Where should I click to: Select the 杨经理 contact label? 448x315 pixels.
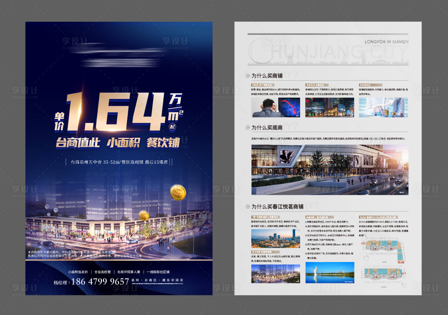pyautogui.click(x=62, y=283)
